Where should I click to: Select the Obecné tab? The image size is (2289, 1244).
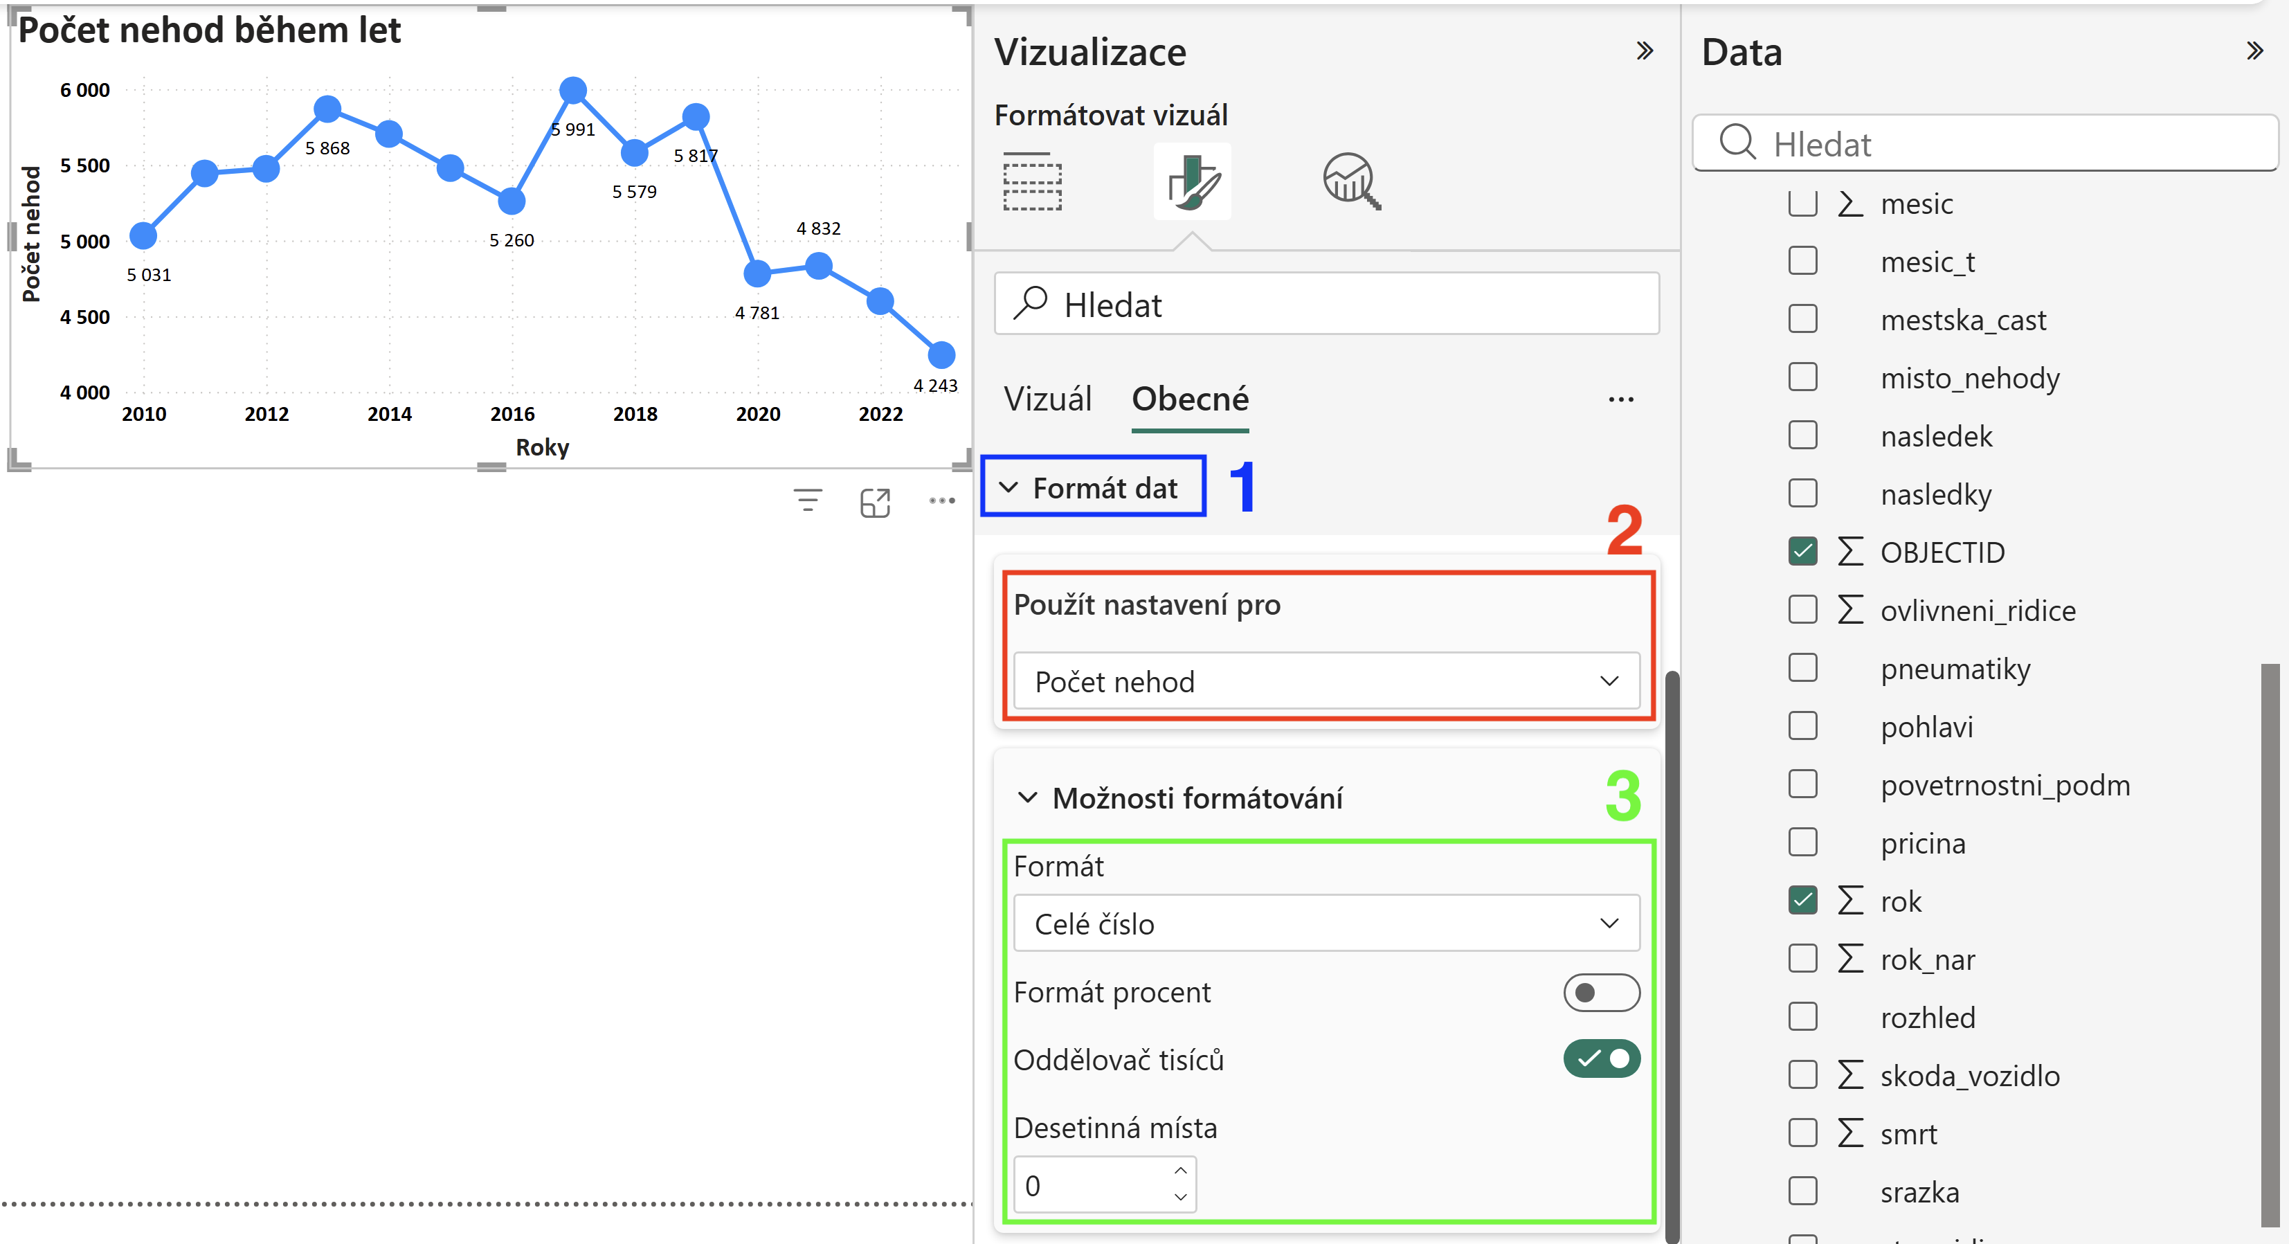[x=1190, y=400]
